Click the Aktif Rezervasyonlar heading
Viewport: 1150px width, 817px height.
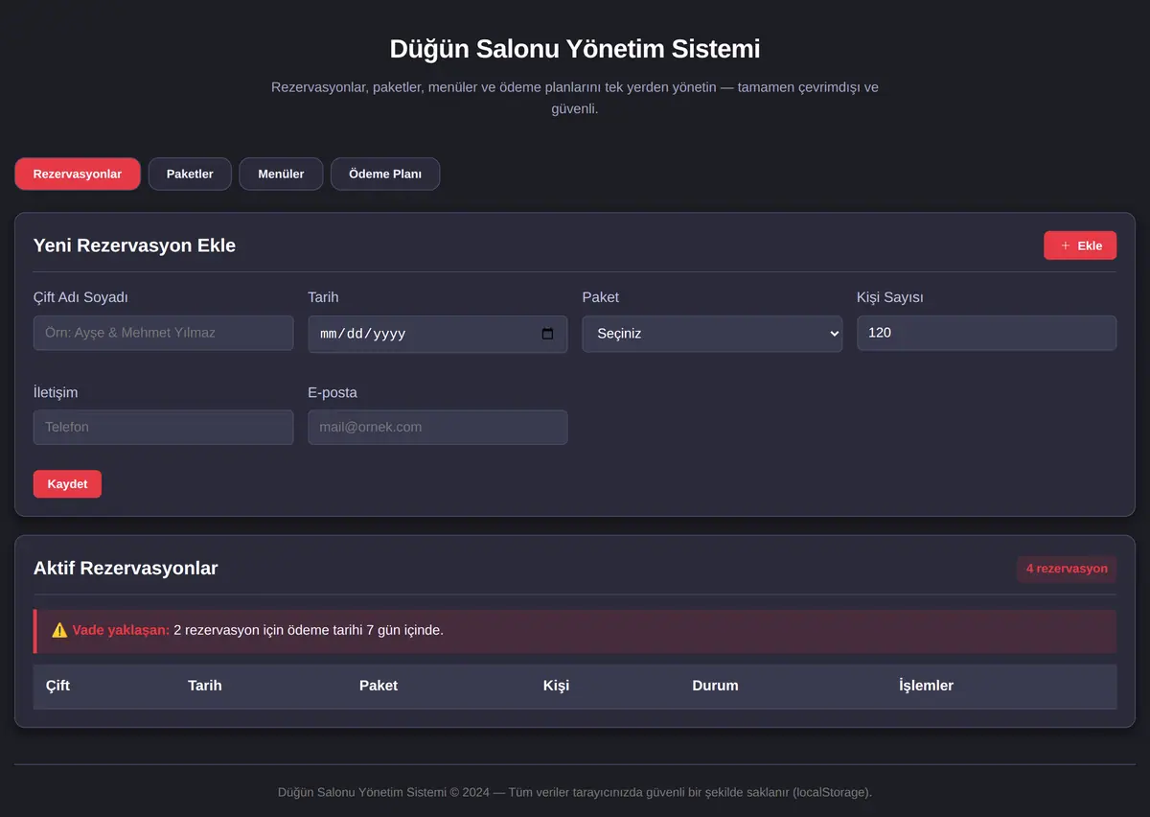point(126,569)
